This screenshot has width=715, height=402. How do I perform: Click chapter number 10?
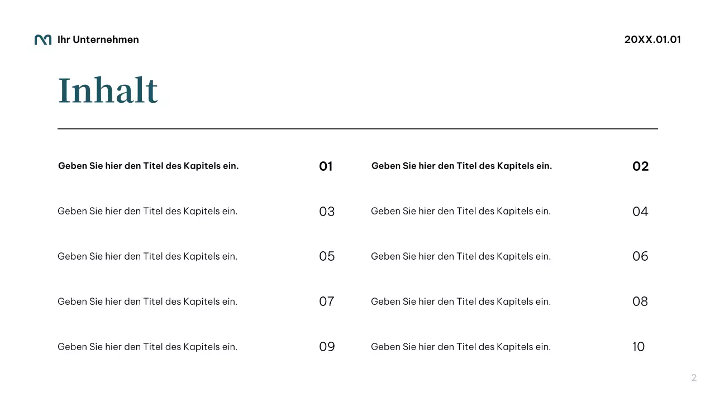[638, 347]
